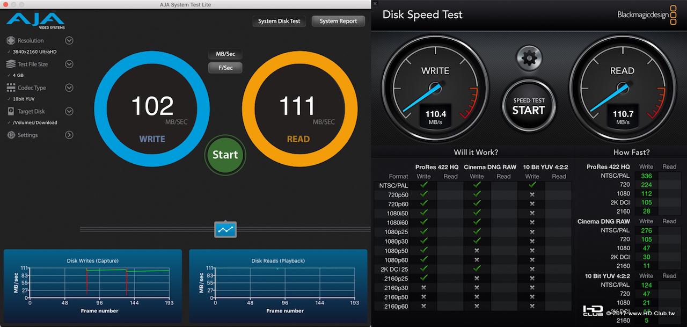
Task: Click the "/Volumes/Download" target disk path
Action: pos(35,123)
